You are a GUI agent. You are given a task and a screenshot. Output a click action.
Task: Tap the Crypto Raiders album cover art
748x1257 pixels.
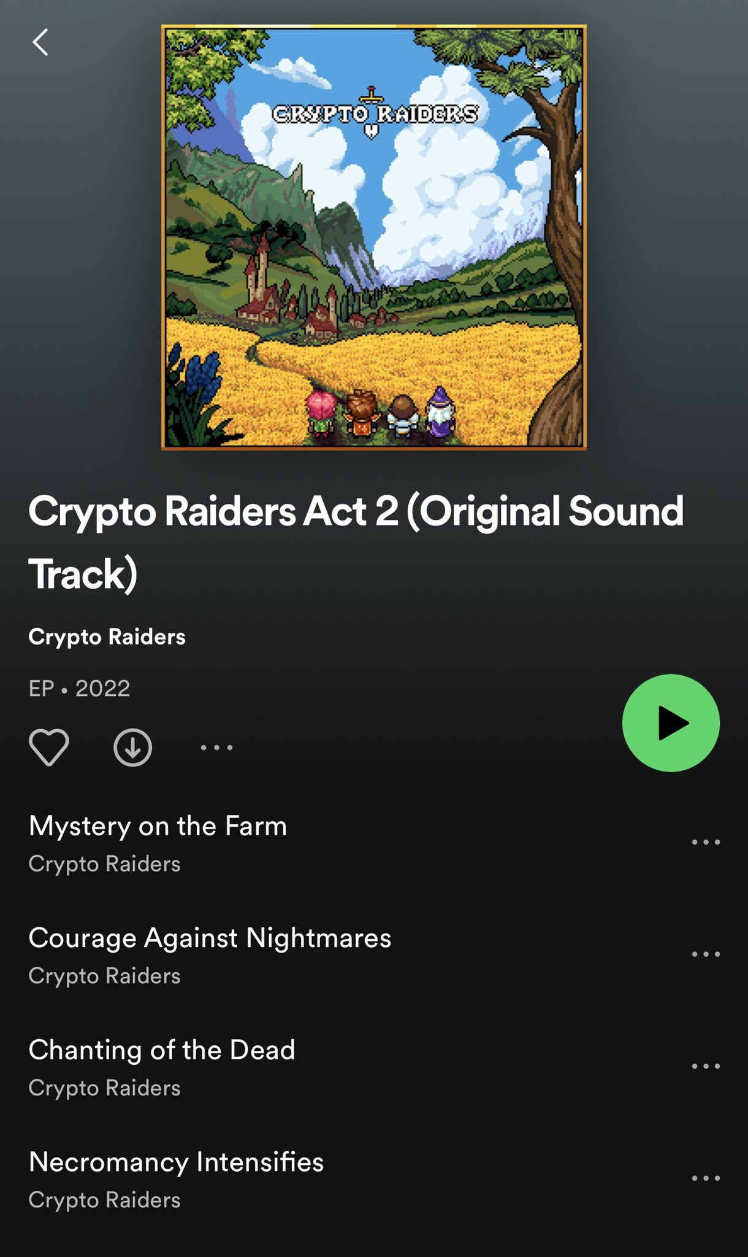pos(374,238)
